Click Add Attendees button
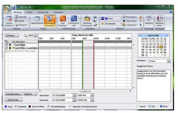This screenshot has width=178, height=113. tap(14, 94)
